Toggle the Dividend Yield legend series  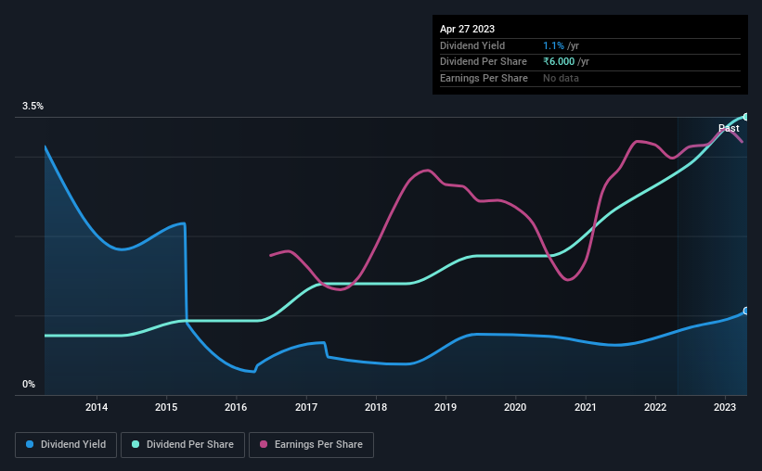click(66, 445)
